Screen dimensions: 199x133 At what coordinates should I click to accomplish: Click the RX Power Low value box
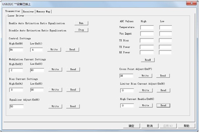(165, 52)
